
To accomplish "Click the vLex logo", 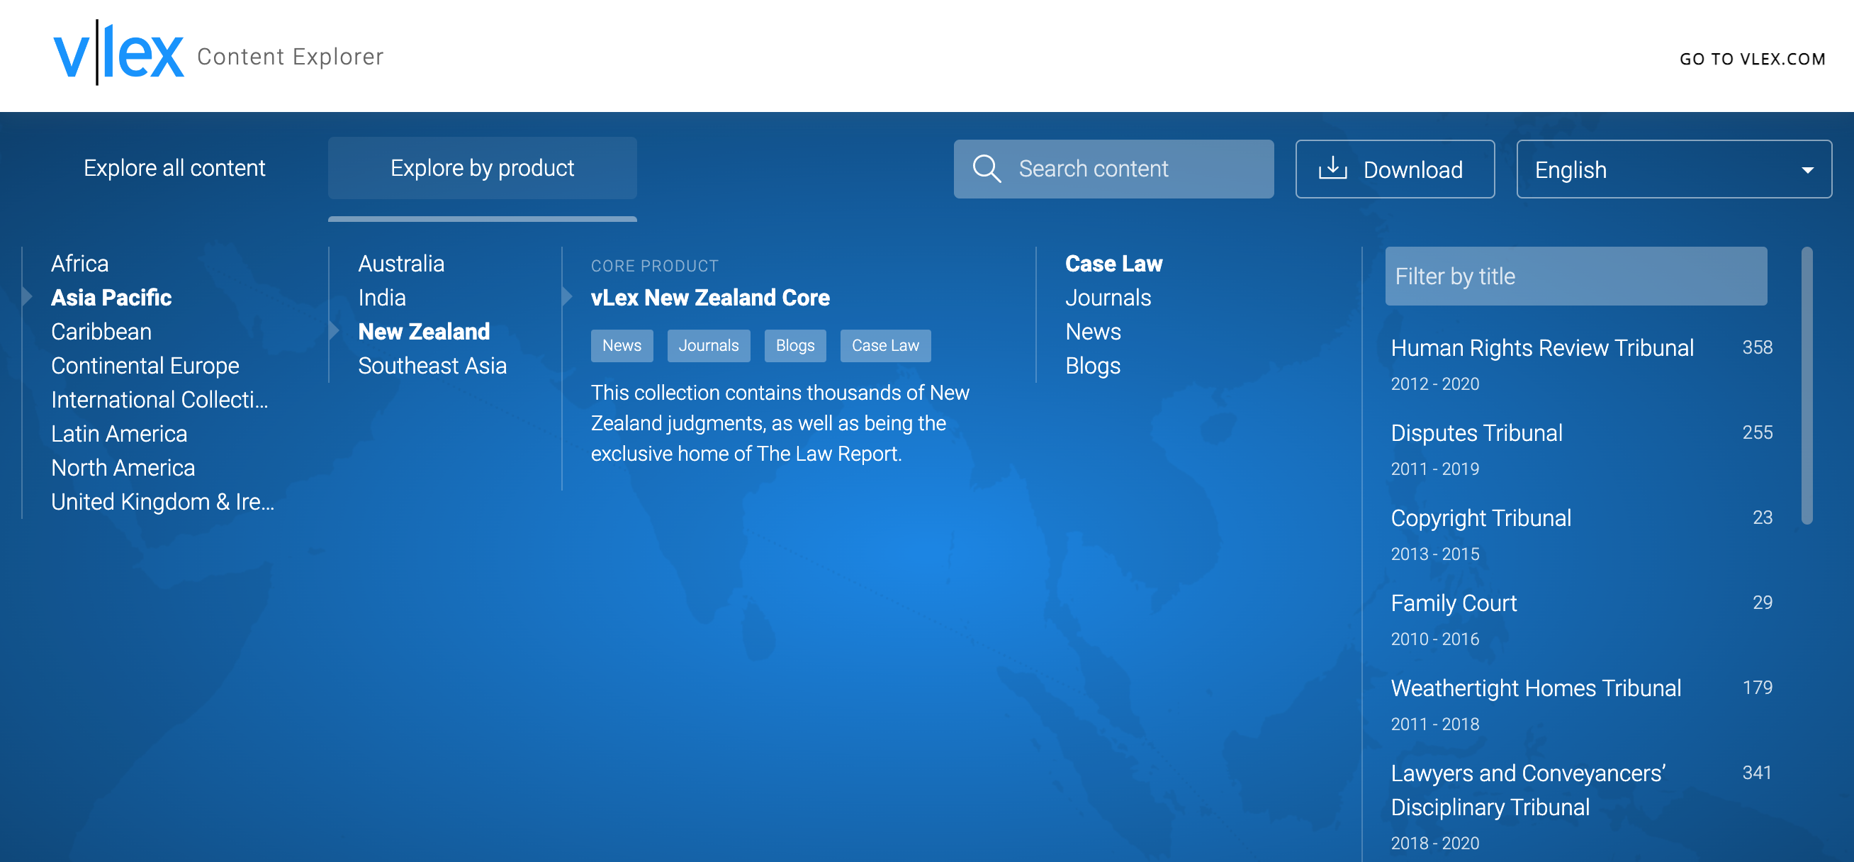I will tap(119, 53).
